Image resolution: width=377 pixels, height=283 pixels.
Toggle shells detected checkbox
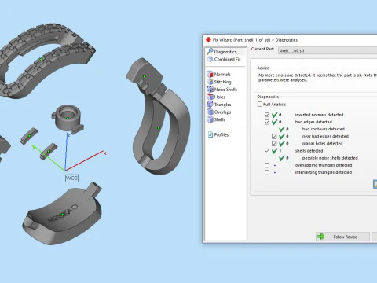267,151
